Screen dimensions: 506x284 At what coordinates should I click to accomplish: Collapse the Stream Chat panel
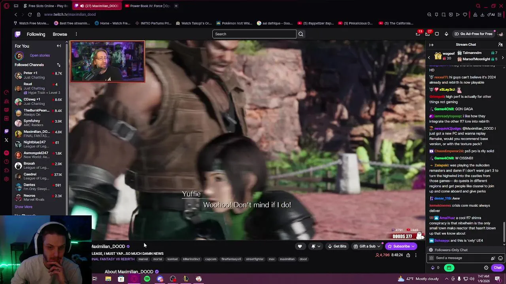pos(431,45)
